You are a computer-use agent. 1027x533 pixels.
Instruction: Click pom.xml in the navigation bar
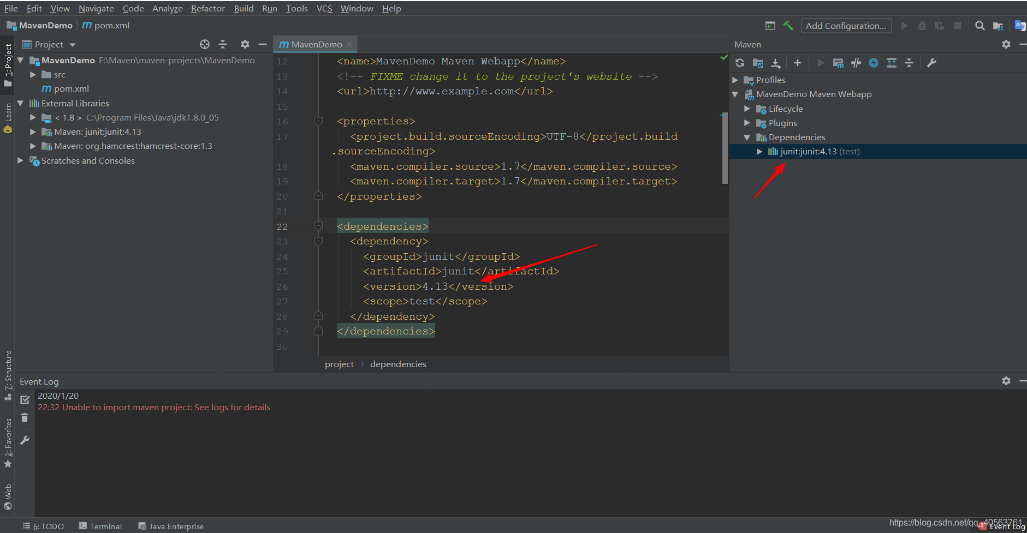click(106, 26)
